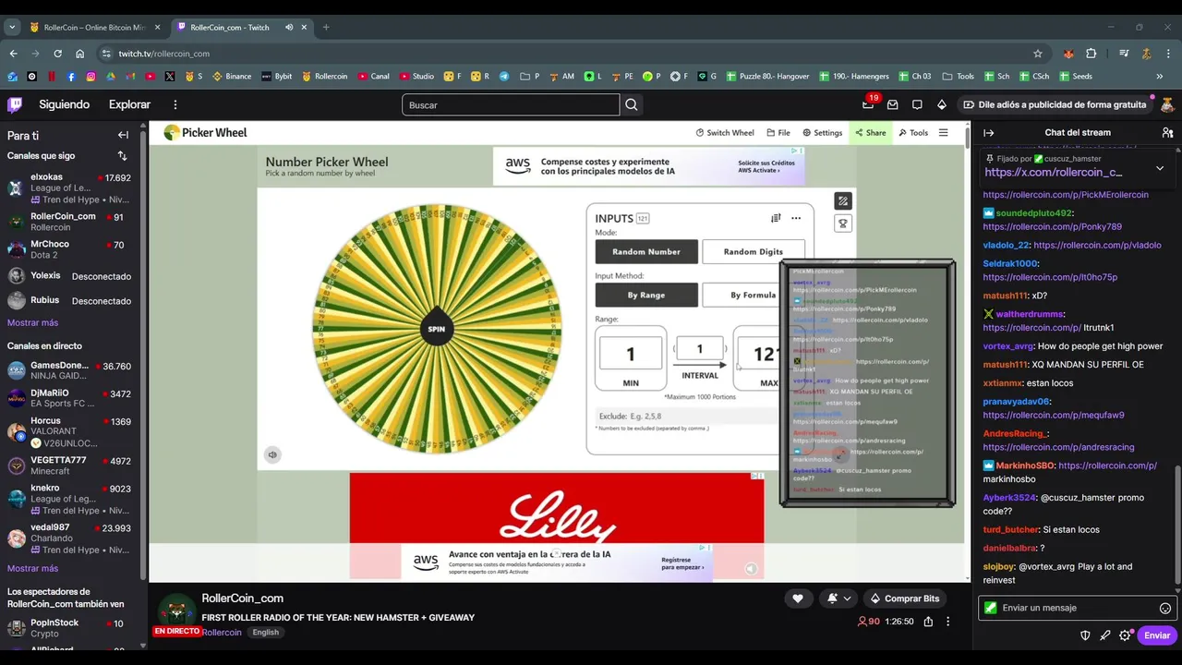
Task: Expand the pinned message chevron
Action: click(1160, 168)
